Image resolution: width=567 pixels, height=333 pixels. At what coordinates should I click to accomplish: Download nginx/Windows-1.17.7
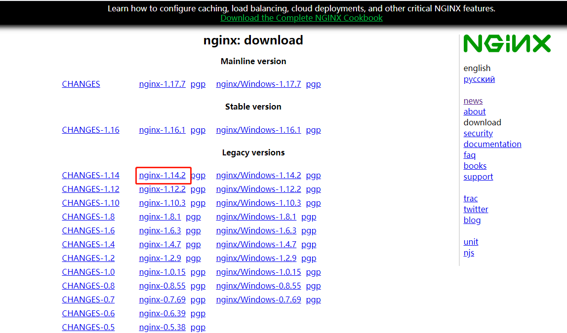pyautogui.click(x=258, y=84)
